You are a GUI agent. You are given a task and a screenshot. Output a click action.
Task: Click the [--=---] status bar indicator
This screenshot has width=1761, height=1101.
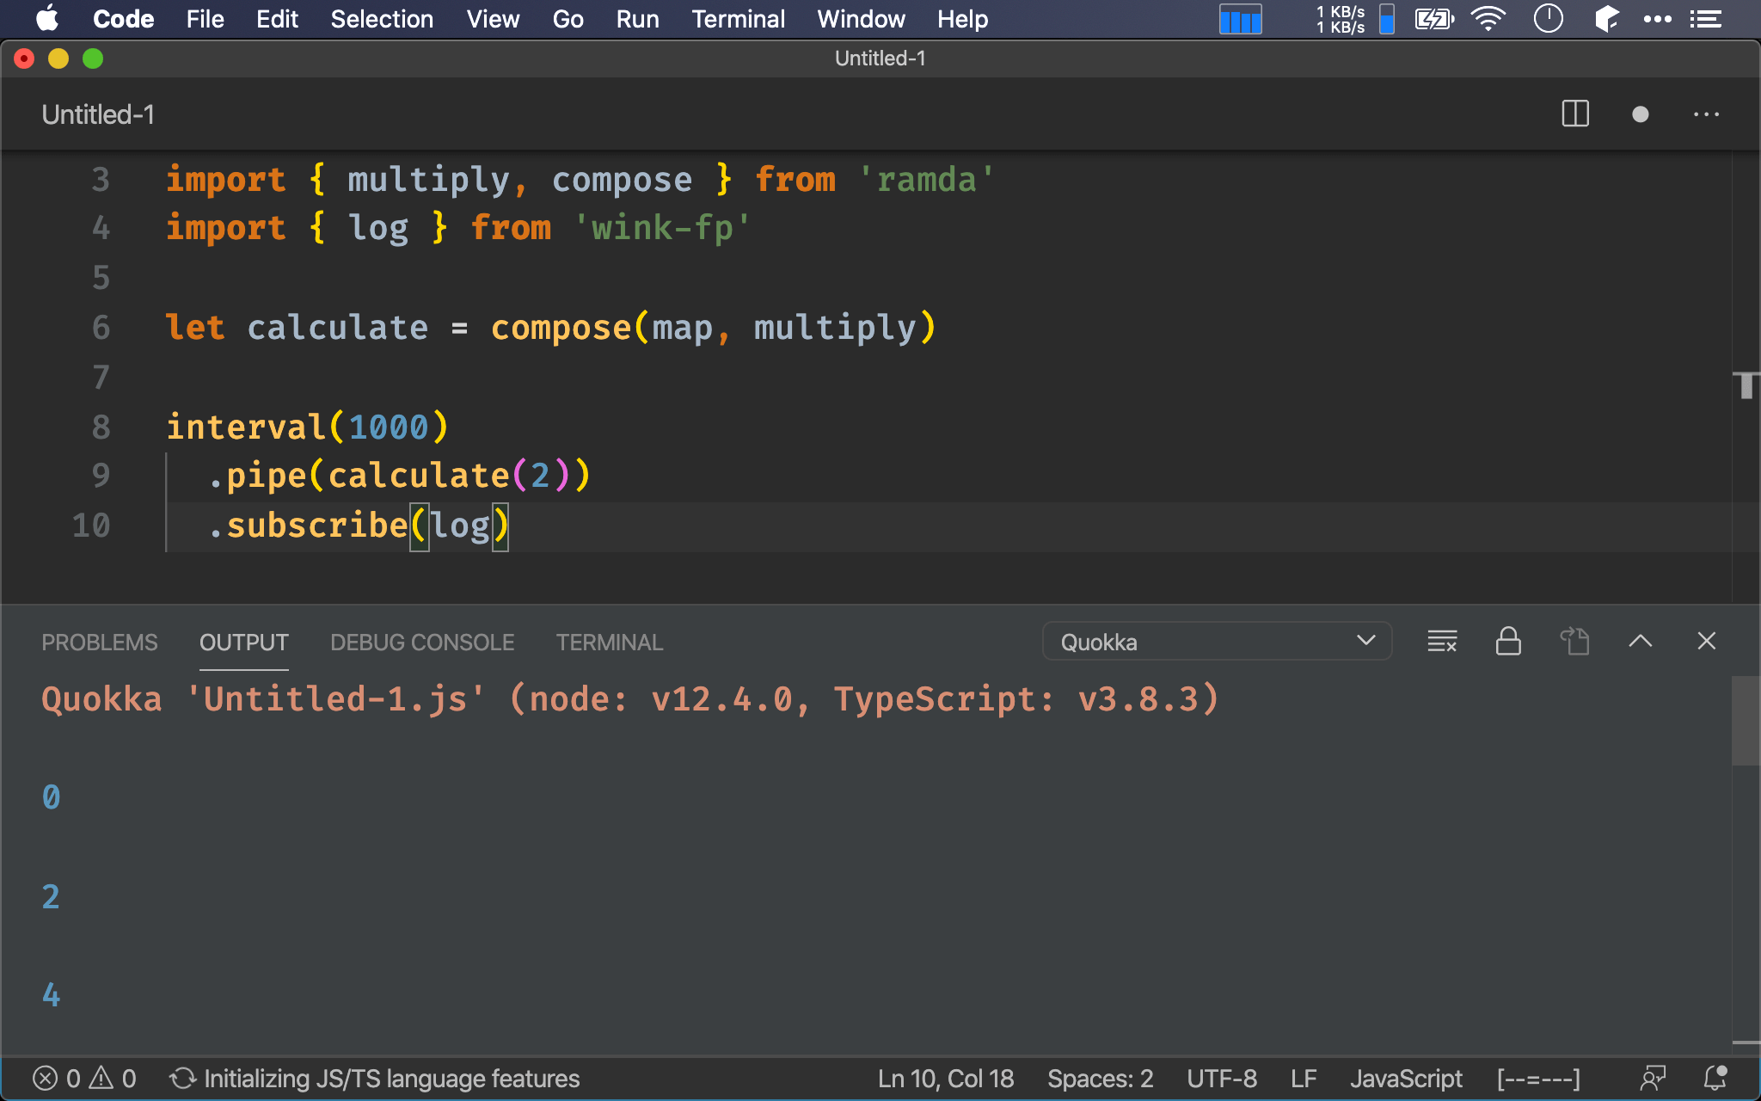tap(1538, 1079)
